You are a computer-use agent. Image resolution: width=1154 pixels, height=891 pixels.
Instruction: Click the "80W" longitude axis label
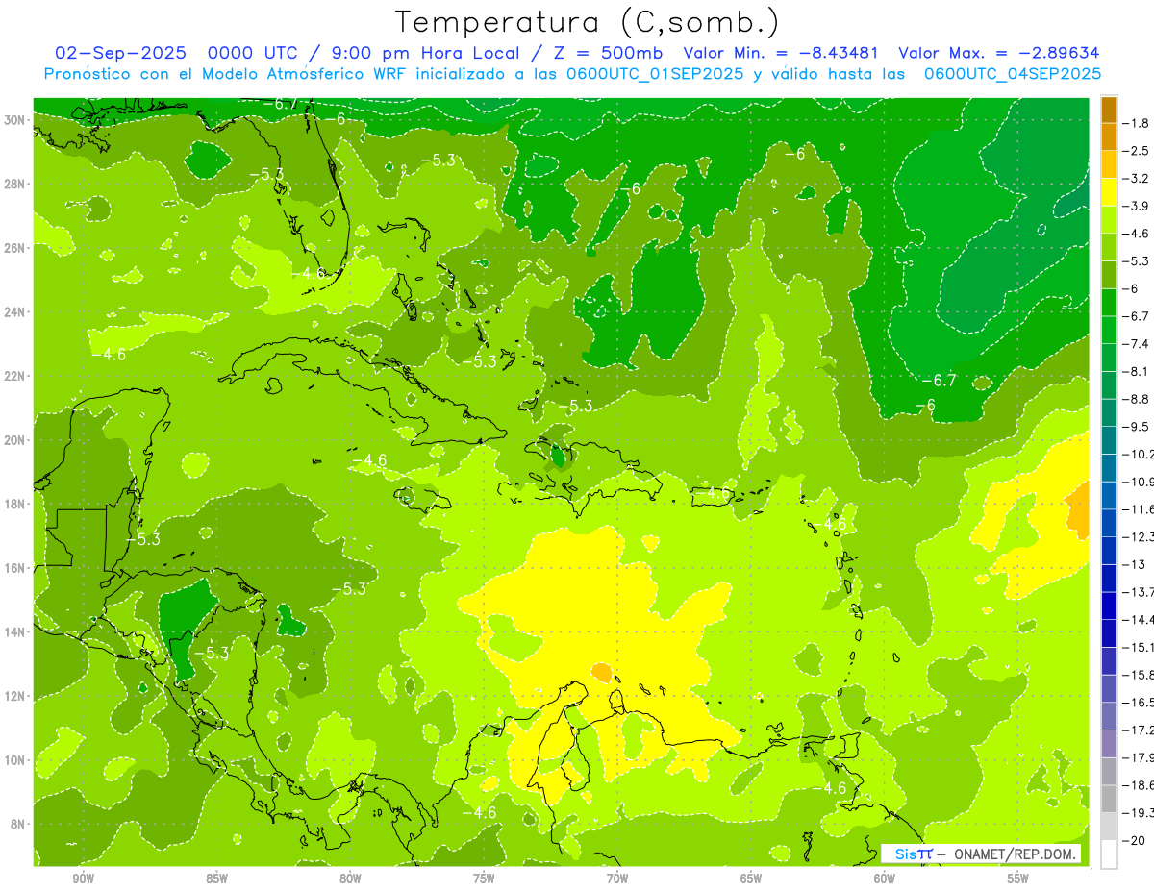pyautogui.click(x=350, y=879)
